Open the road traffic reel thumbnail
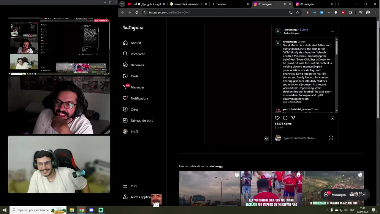 (210, 188)
